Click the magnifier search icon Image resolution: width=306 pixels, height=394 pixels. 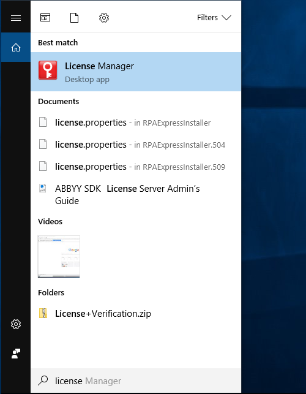pyautogui.click(x=43, y=381)
